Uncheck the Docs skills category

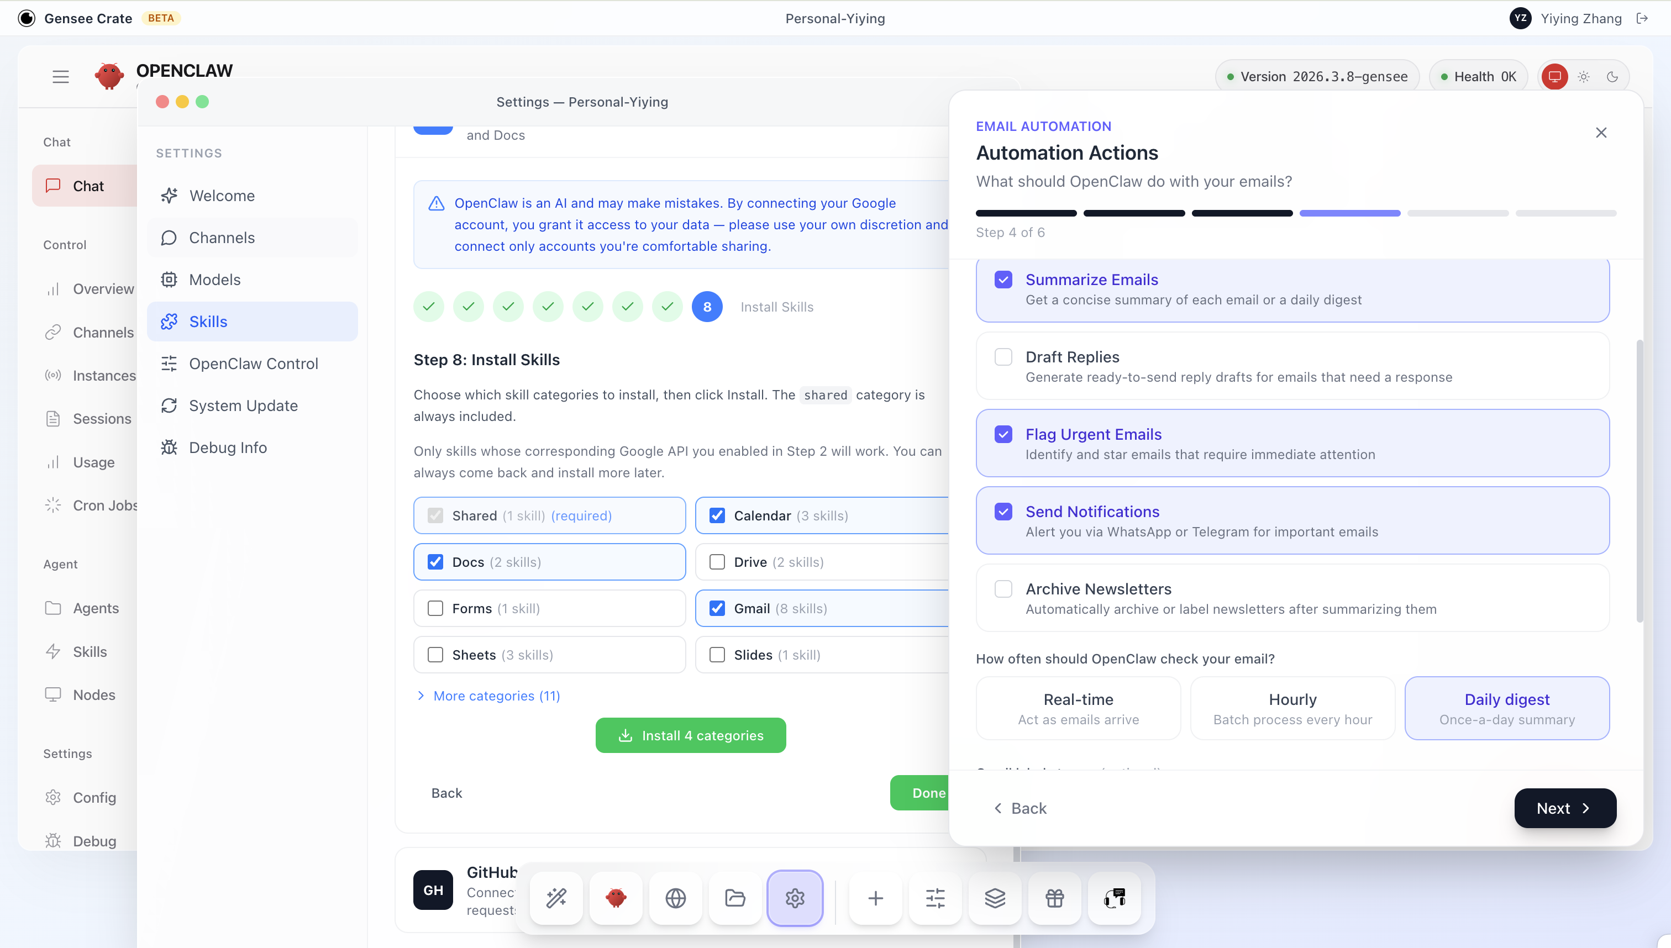click(x=435, y=562)
